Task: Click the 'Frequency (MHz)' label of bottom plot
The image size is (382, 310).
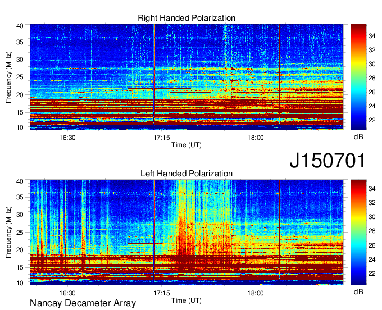Action: 8,233
